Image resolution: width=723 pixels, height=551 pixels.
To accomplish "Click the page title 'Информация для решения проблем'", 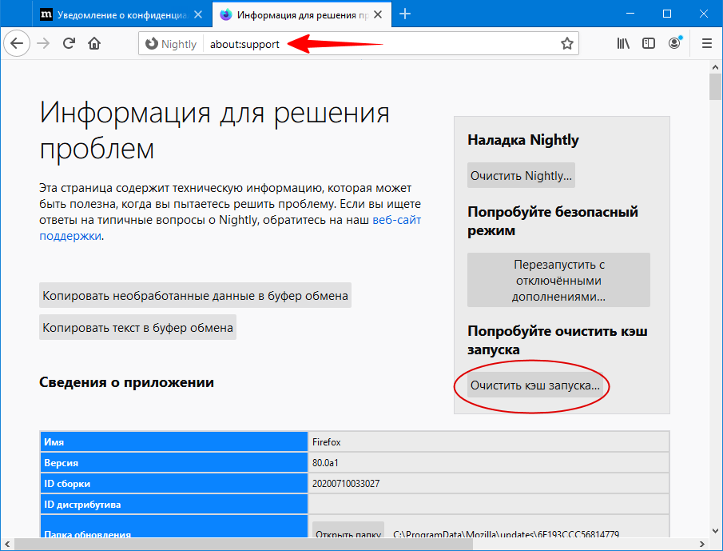I will 214,130.
